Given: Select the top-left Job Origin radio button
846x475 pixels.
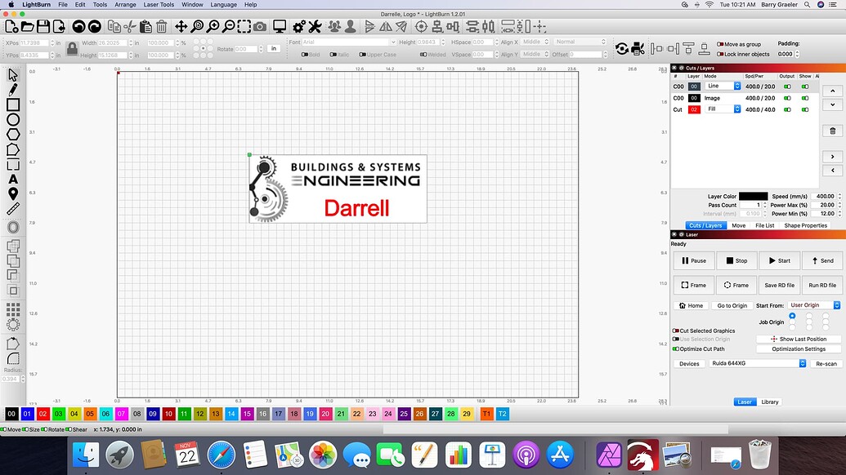Looking at the screenshot, I should (x=792, y=316).
